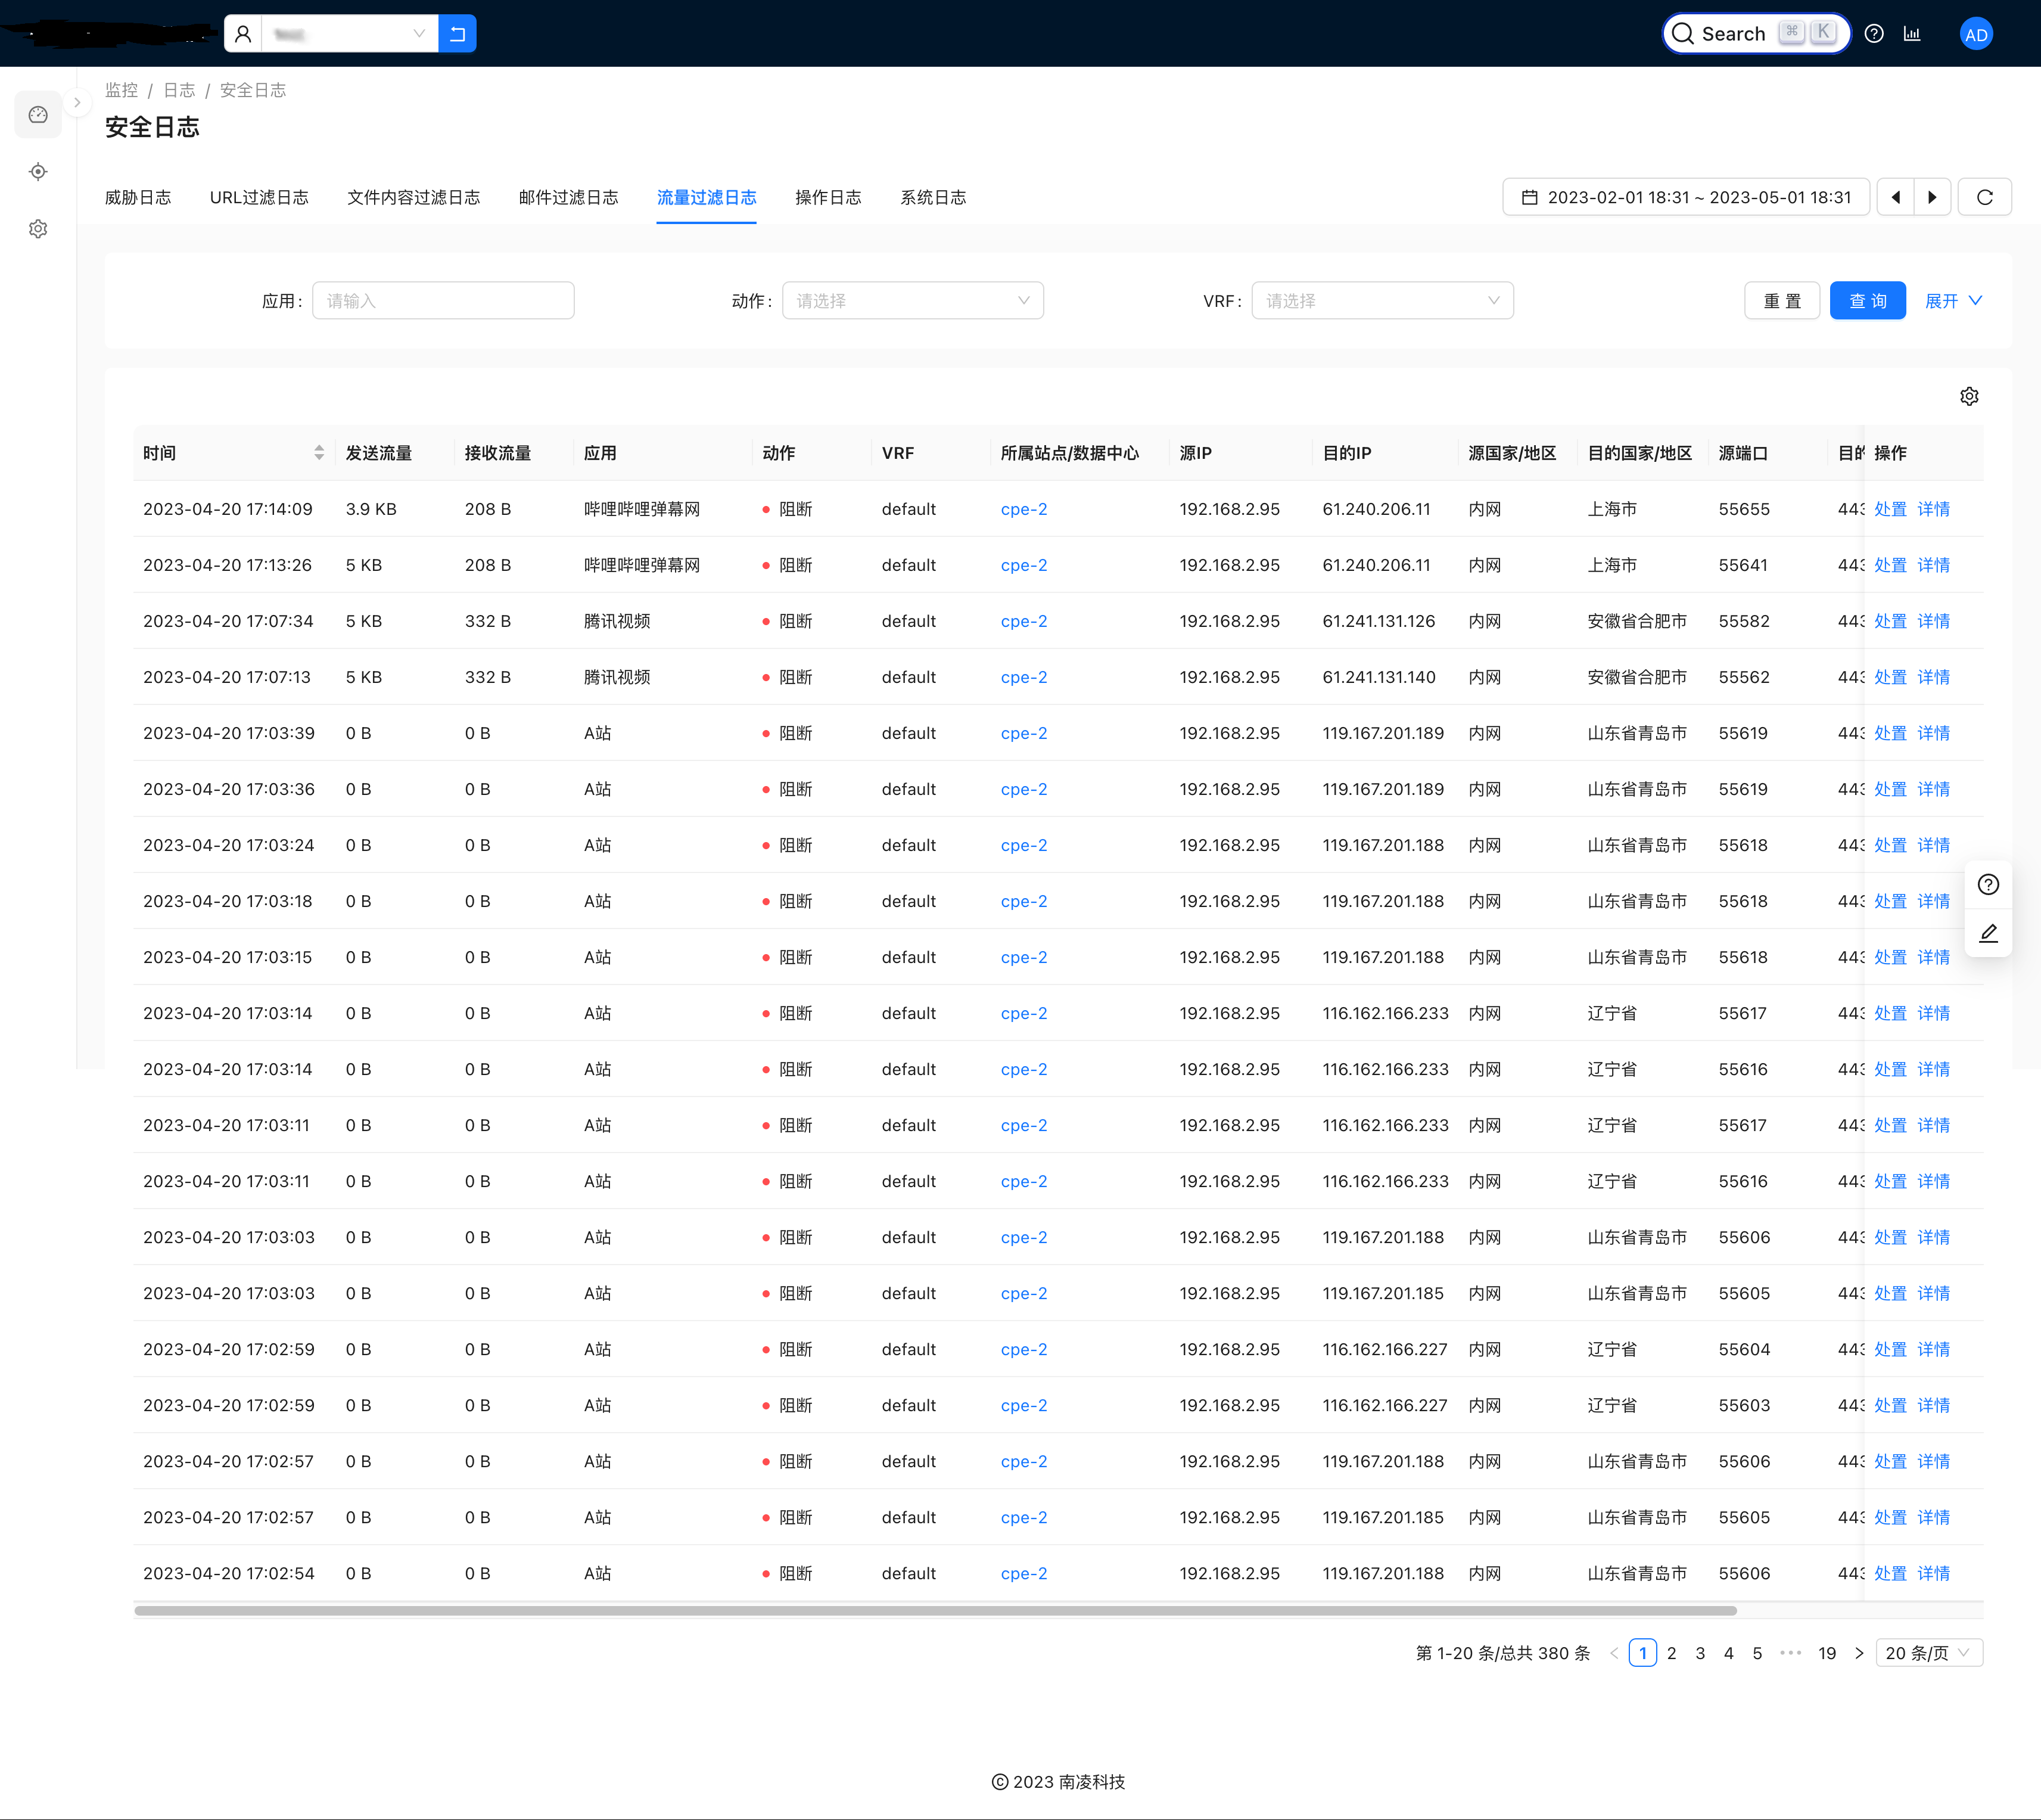
Task: Expand more filters with 展开
Action: (1954, 301)
